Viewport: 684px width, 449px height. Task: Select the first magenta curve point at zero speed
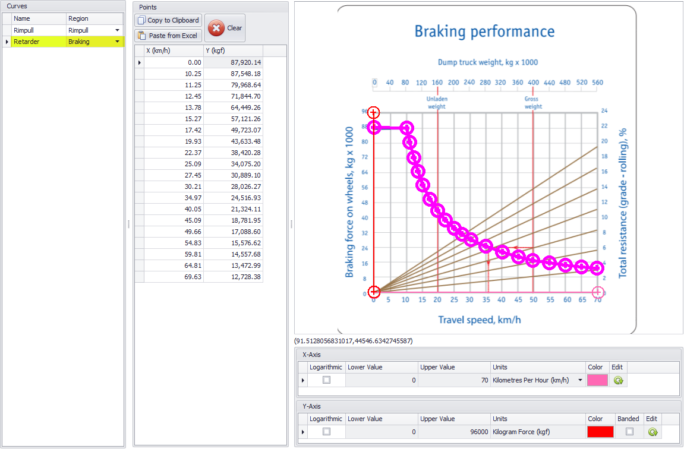(x=374, y=128)
